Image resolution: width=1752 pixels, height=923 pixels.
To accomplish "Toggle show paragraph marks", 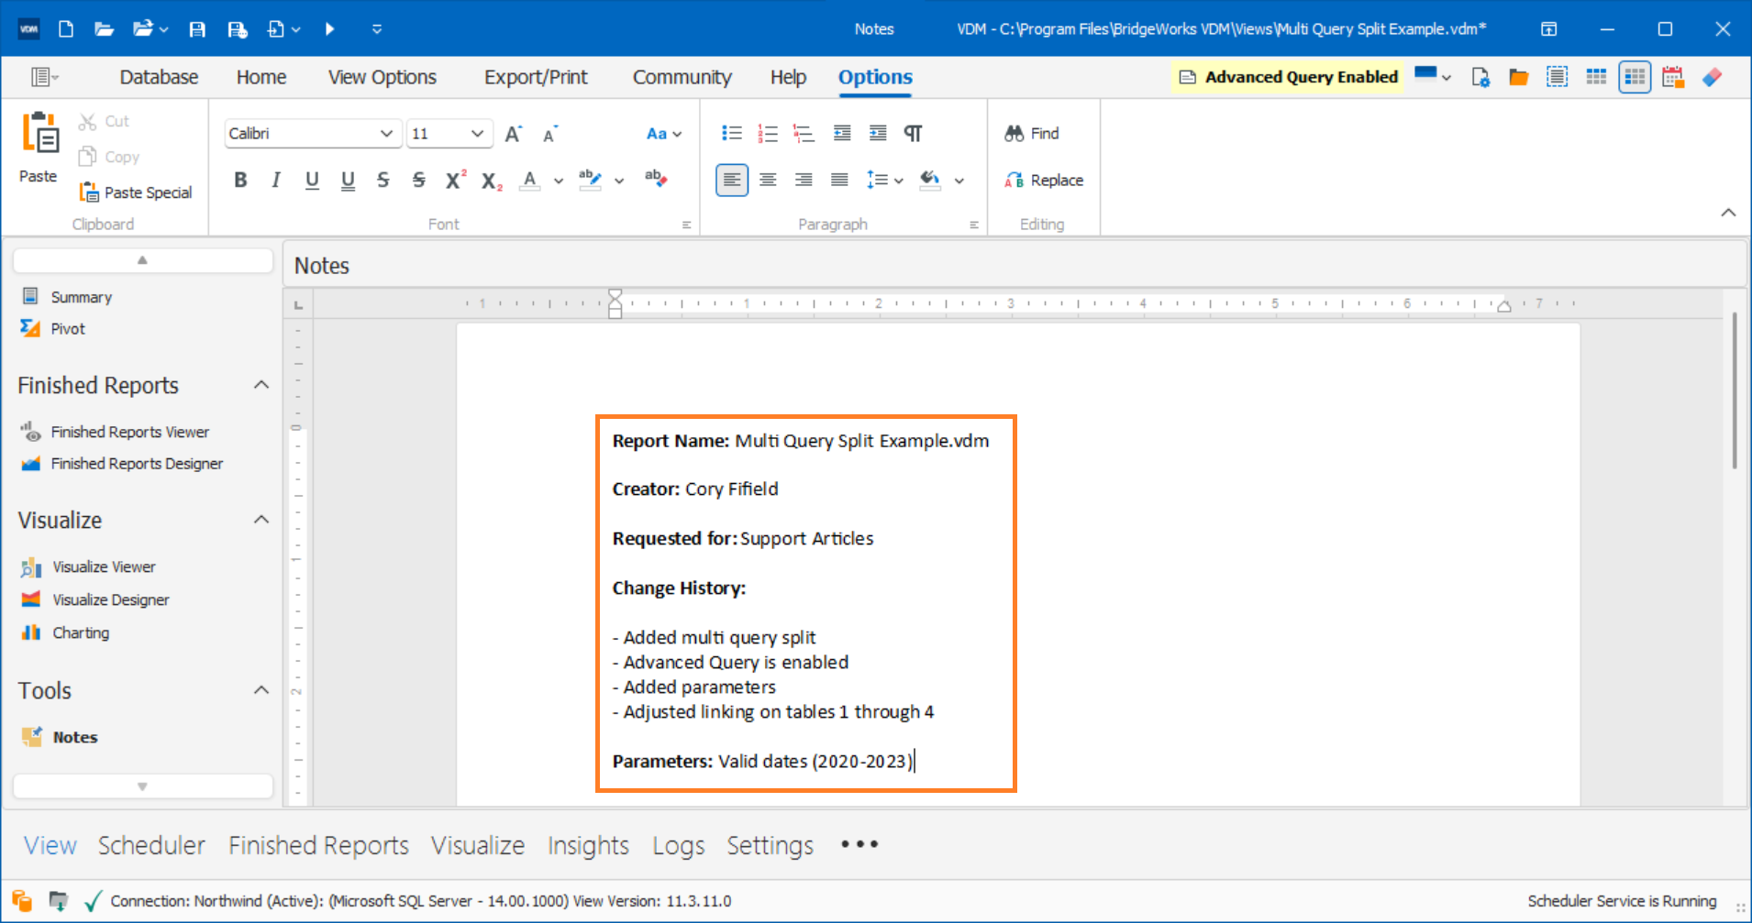I will click(x=913, y=133).
